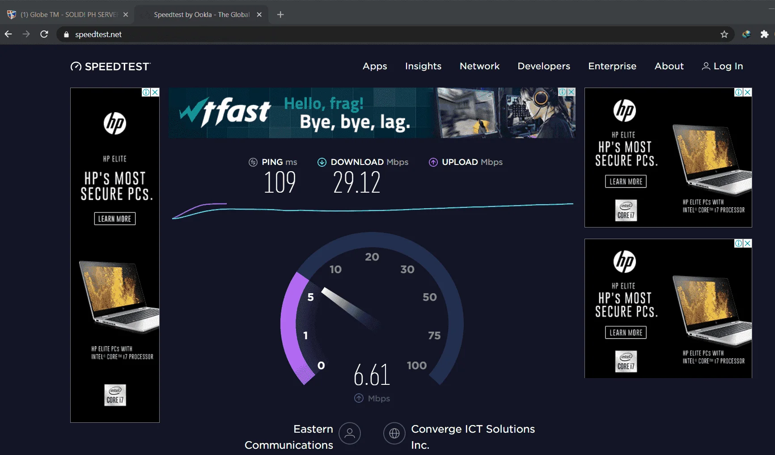
Task: Click the browser back arrow
Action: (x=8, y=34)
